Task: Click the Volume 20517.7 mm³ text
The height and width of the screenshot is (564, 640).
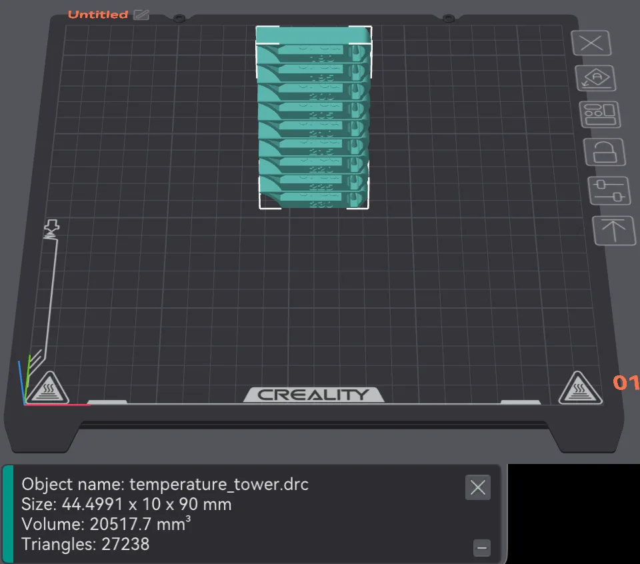Action: click(x=106, y=524)
